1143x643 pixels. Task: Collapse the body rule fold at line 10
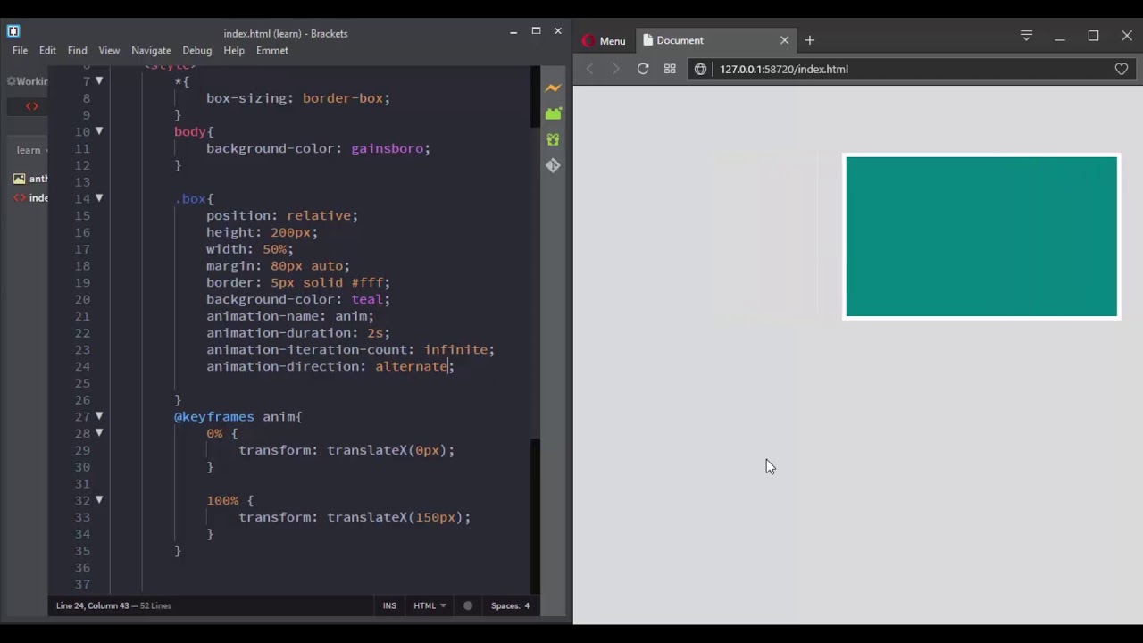(99, 131)
